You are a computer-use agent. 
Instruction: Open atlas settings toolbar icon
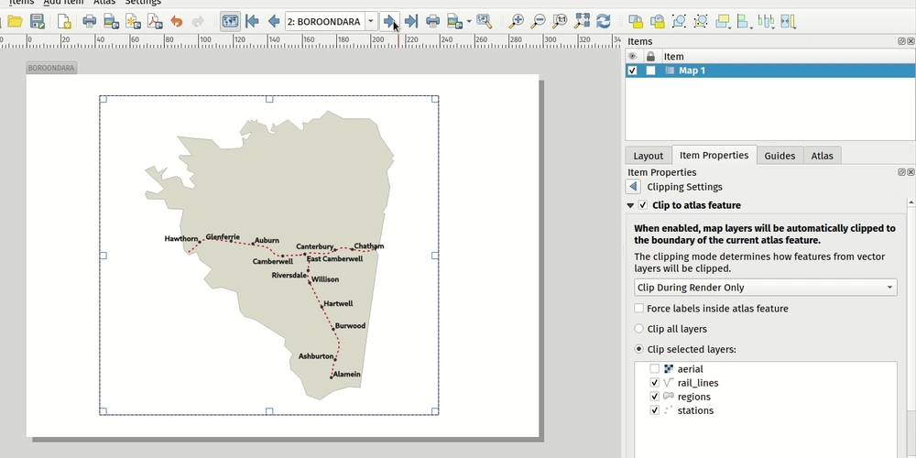click(x=484, y=22)
